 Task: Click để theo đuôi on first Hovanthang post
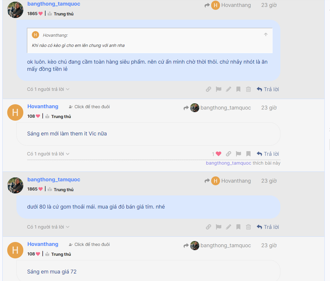89,107
